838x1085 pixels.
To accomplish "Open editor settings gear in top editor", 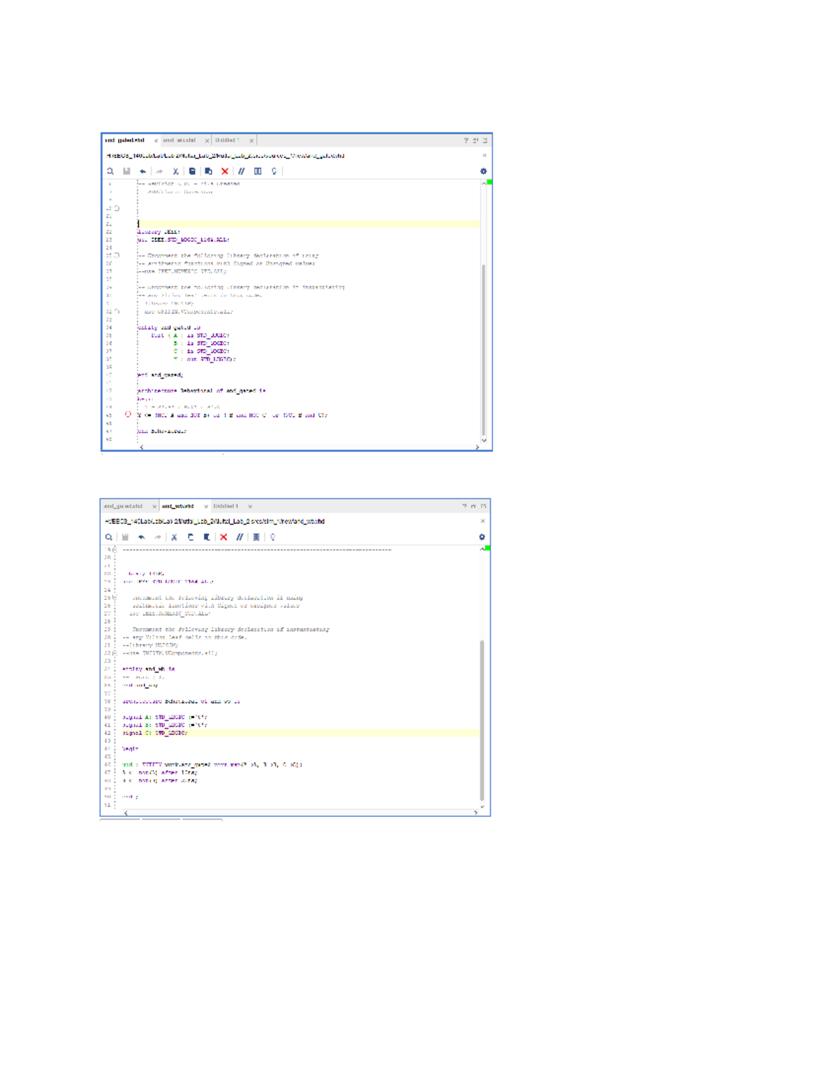I will (x=483, y=171).
